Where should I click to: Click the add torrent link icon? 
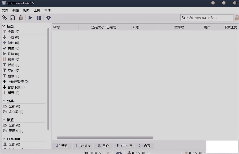point(4,18)
